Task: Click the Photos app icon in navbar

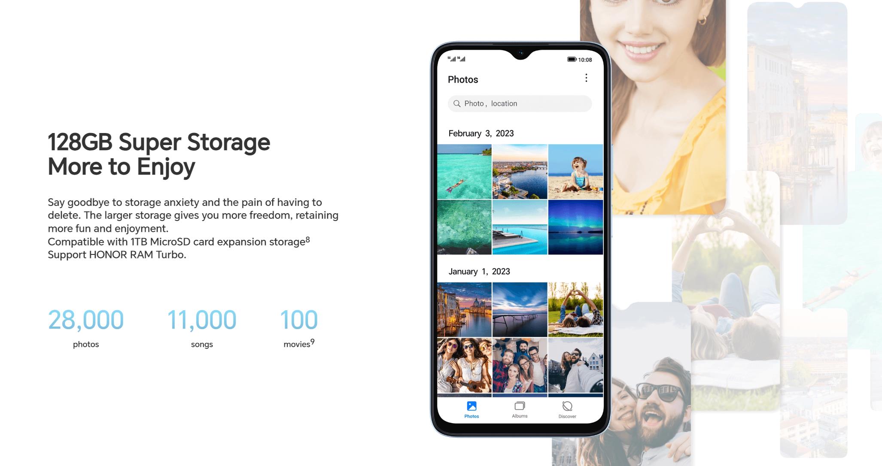Action: click(x=472, y=406)
